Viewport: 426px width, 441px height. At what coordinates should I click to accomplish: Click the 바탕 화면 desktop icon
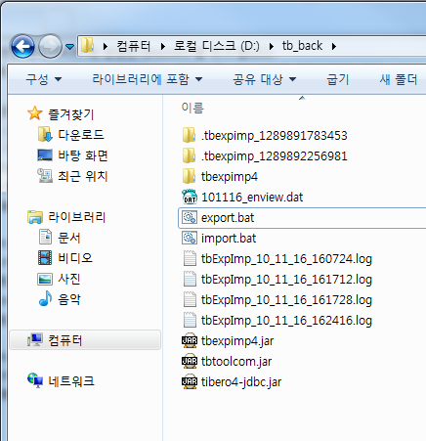(x=45, y=155)
